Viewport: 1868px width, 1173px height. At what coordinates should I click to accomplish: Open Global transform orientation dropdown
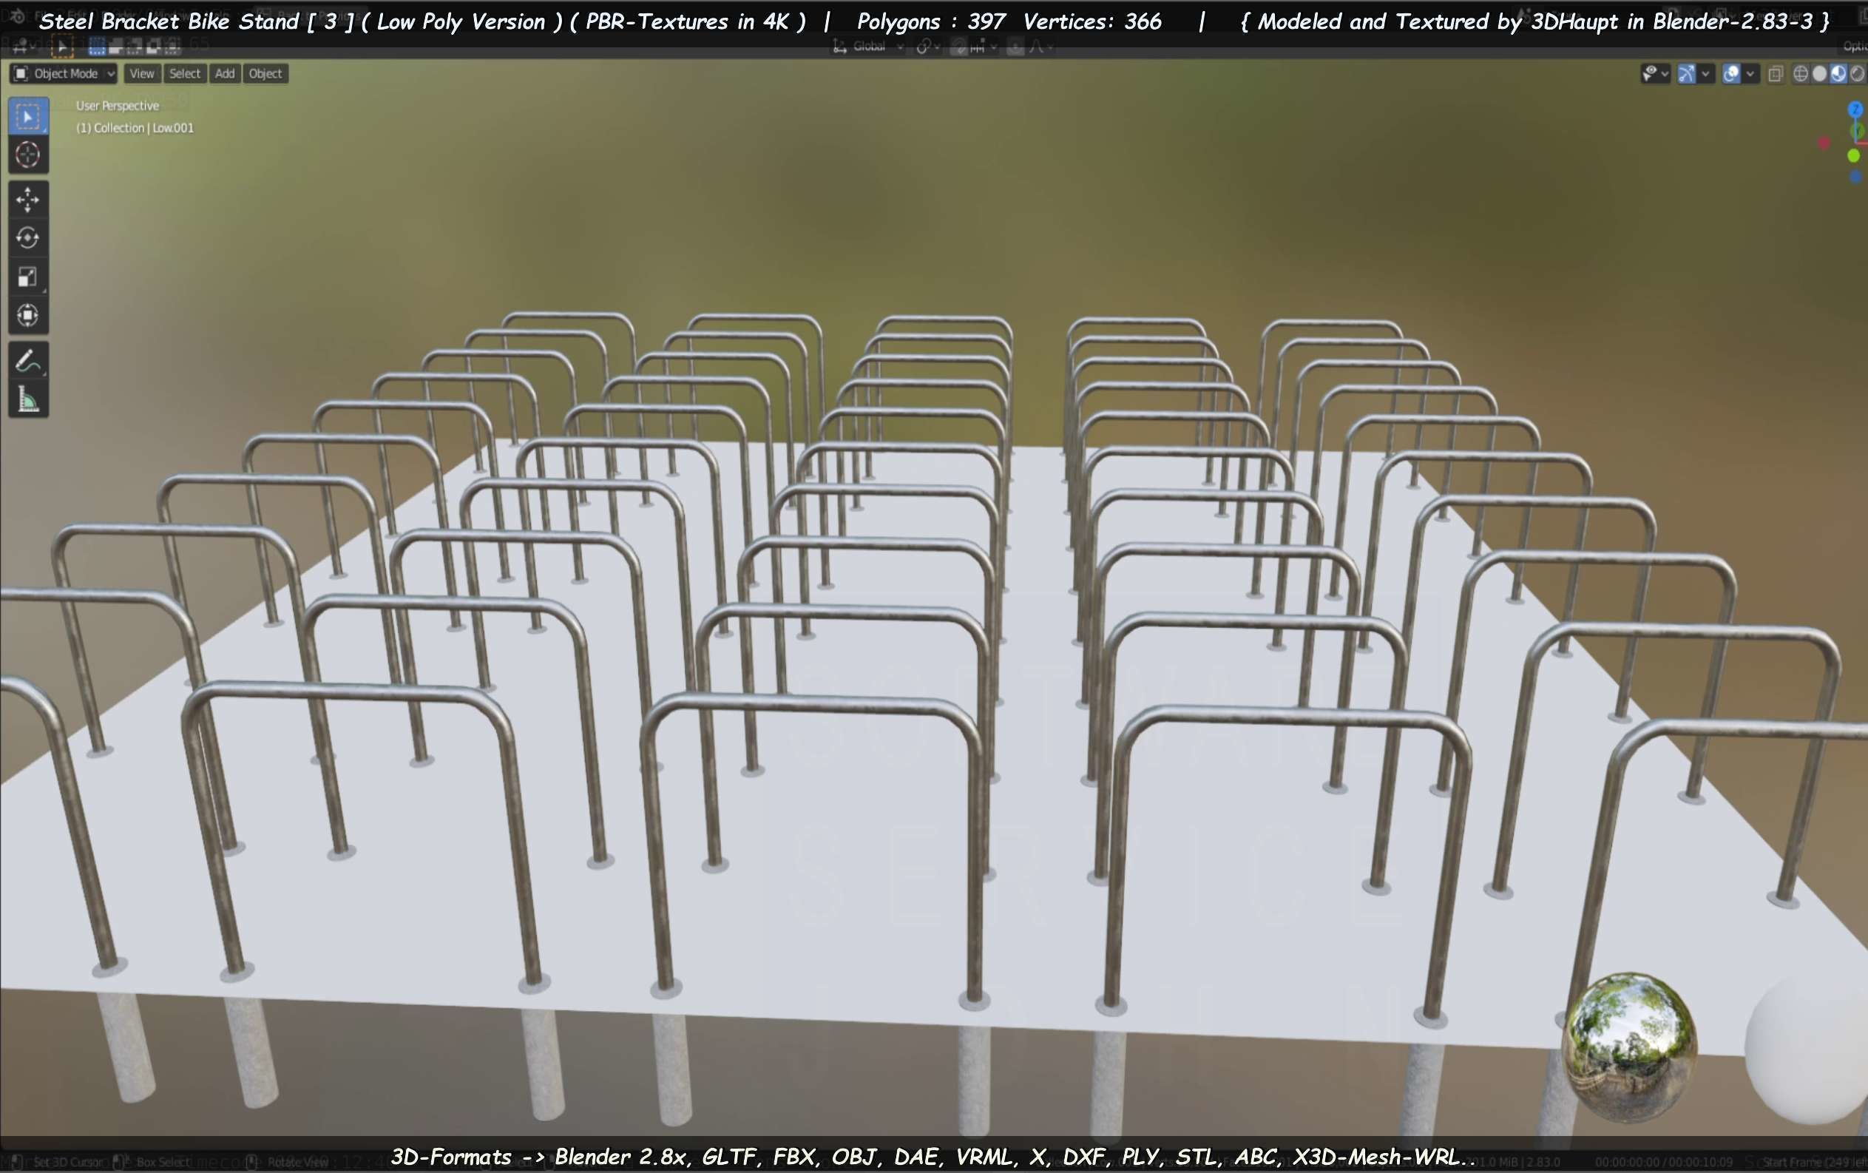[x=868, y=47]
